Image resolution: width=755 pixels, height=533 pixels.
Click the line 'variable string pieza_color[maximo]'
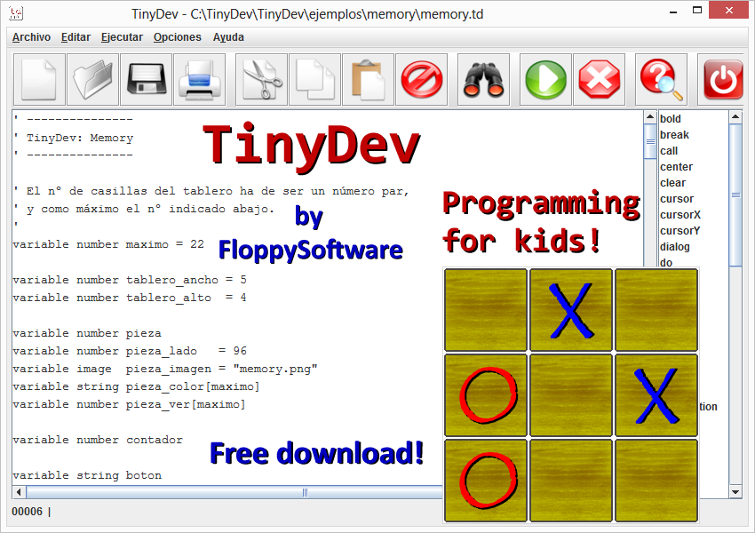[136, 386]
